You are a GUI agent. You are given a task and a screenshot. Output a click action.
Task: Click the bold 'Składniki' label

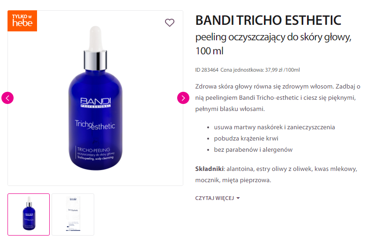tap(210, 169)
